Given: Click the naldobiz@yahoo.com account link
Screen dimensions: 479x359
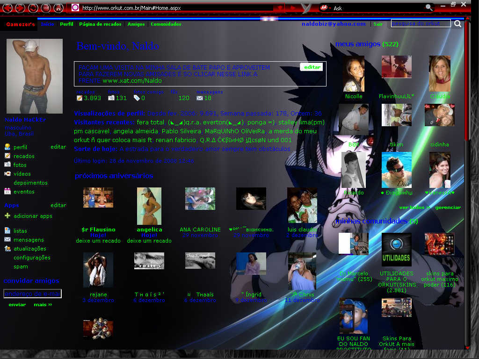Looking at the screenshot, I should [334, 24].
